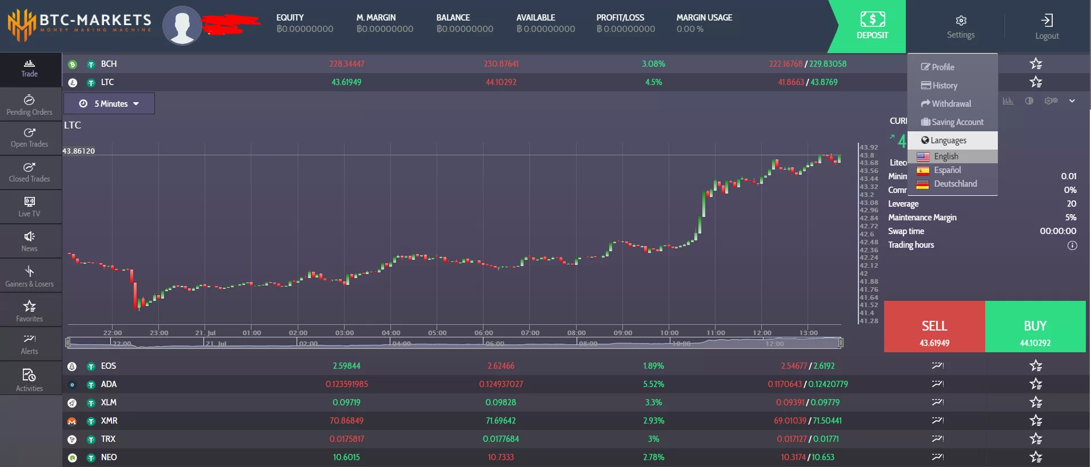Favorite the XMR instrument star
This screenshot has width=1091, height=467.
point(1036,420)
